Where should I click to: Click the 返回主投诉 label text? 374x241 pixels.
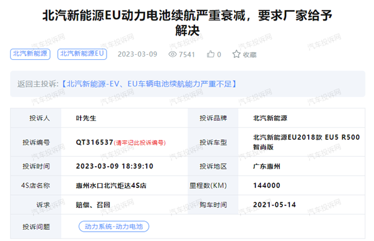click(37, 84)
